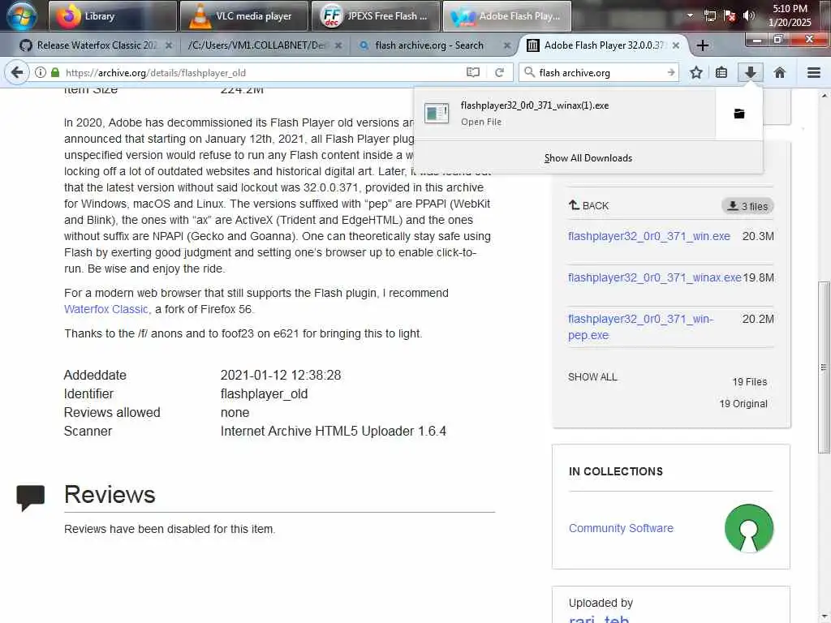This screenshot has width=831, height=623.
Task: Click the identifier value flashplayer_old
Action: 264,394
